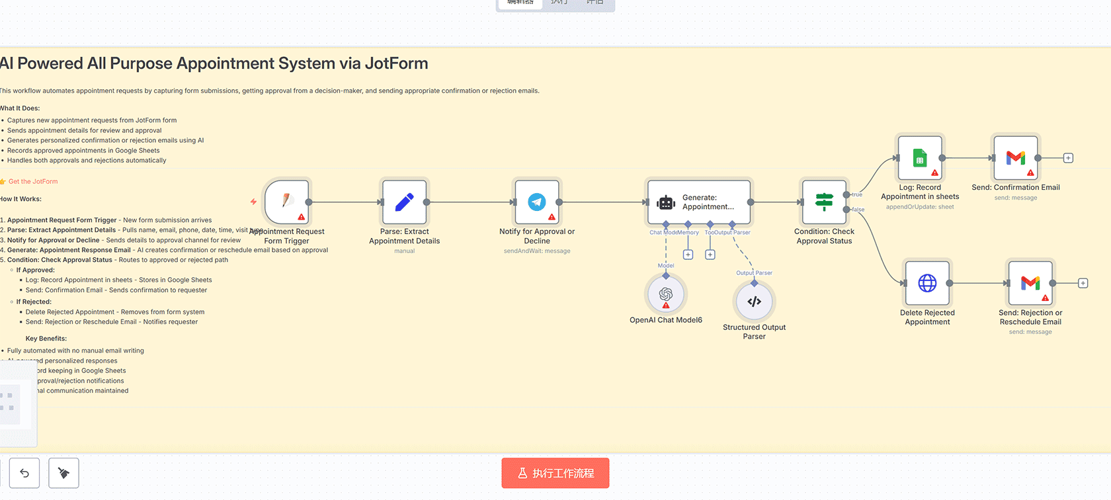
Task: Open the OpenAI Chat Model6 node
Action: pos(665,294)
